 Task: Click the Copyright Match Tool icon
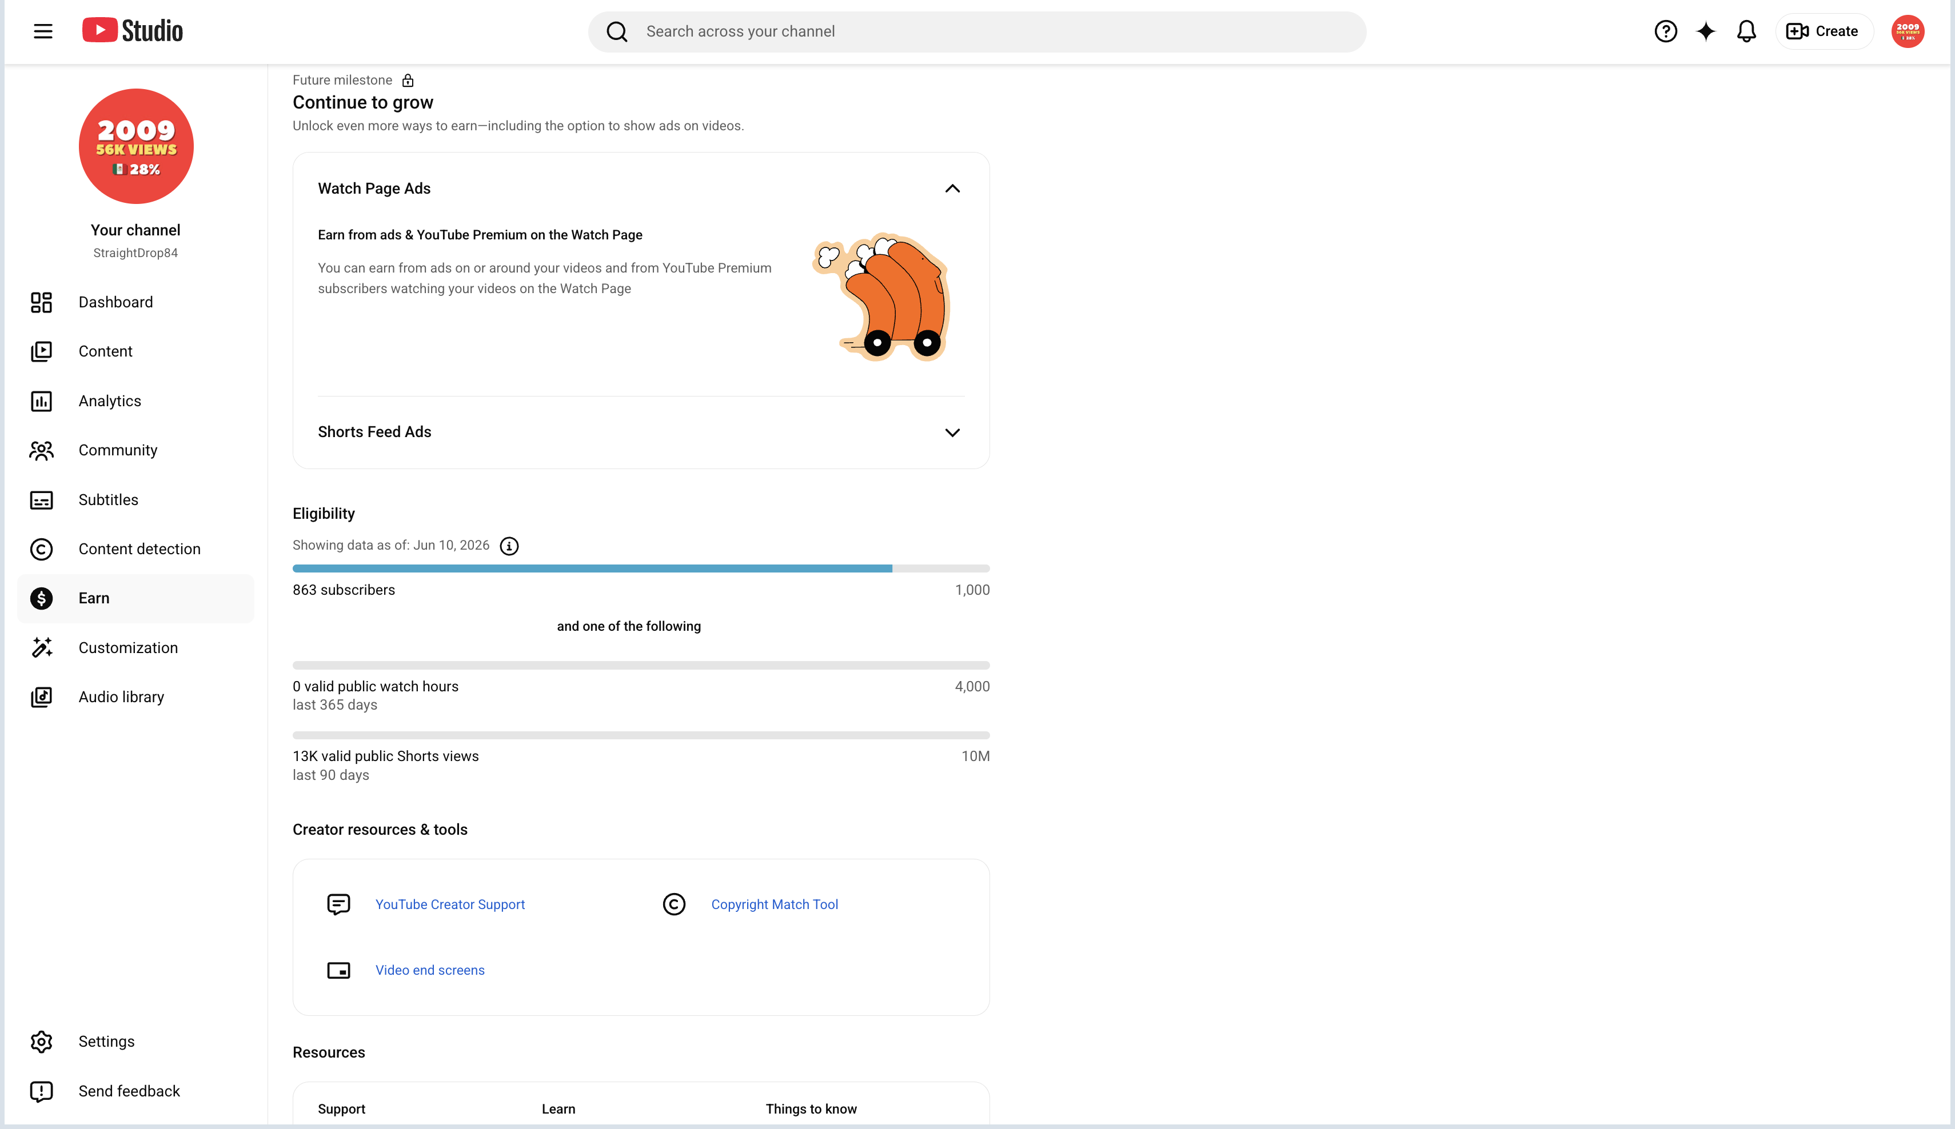[674, 904]
